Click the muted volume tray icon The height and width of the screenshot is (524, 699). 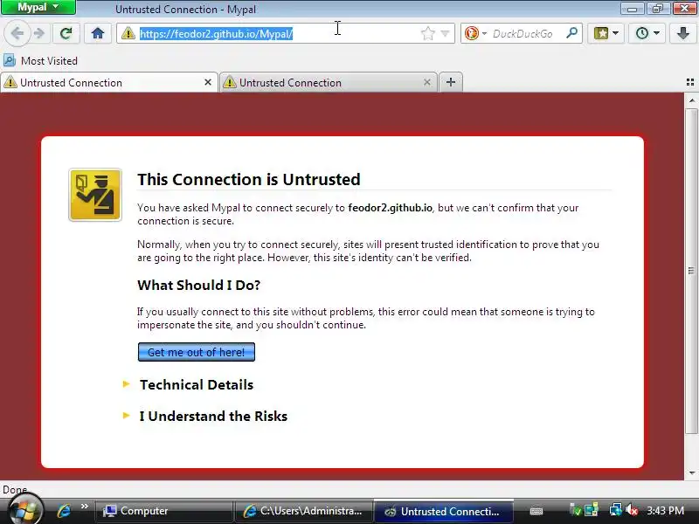(x=632, y=510)
